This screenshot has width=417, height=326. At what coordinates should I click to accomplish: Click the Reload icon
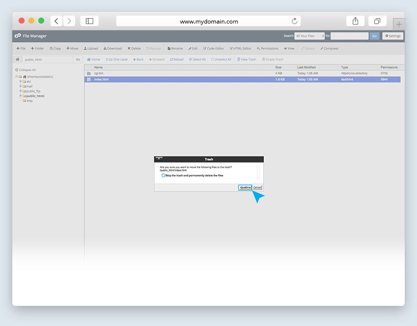click(x=177, y=59)
